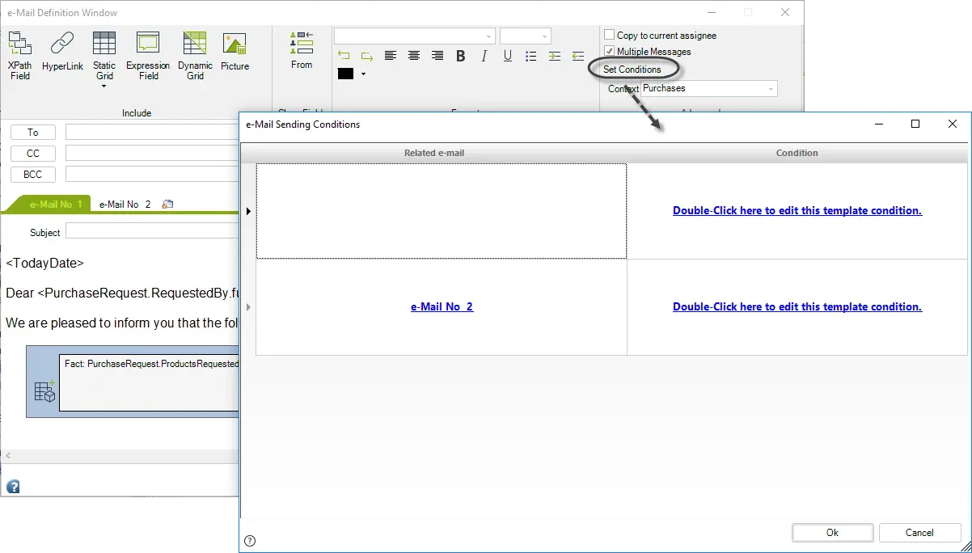Click the CC recipients field

click(154, 153)
